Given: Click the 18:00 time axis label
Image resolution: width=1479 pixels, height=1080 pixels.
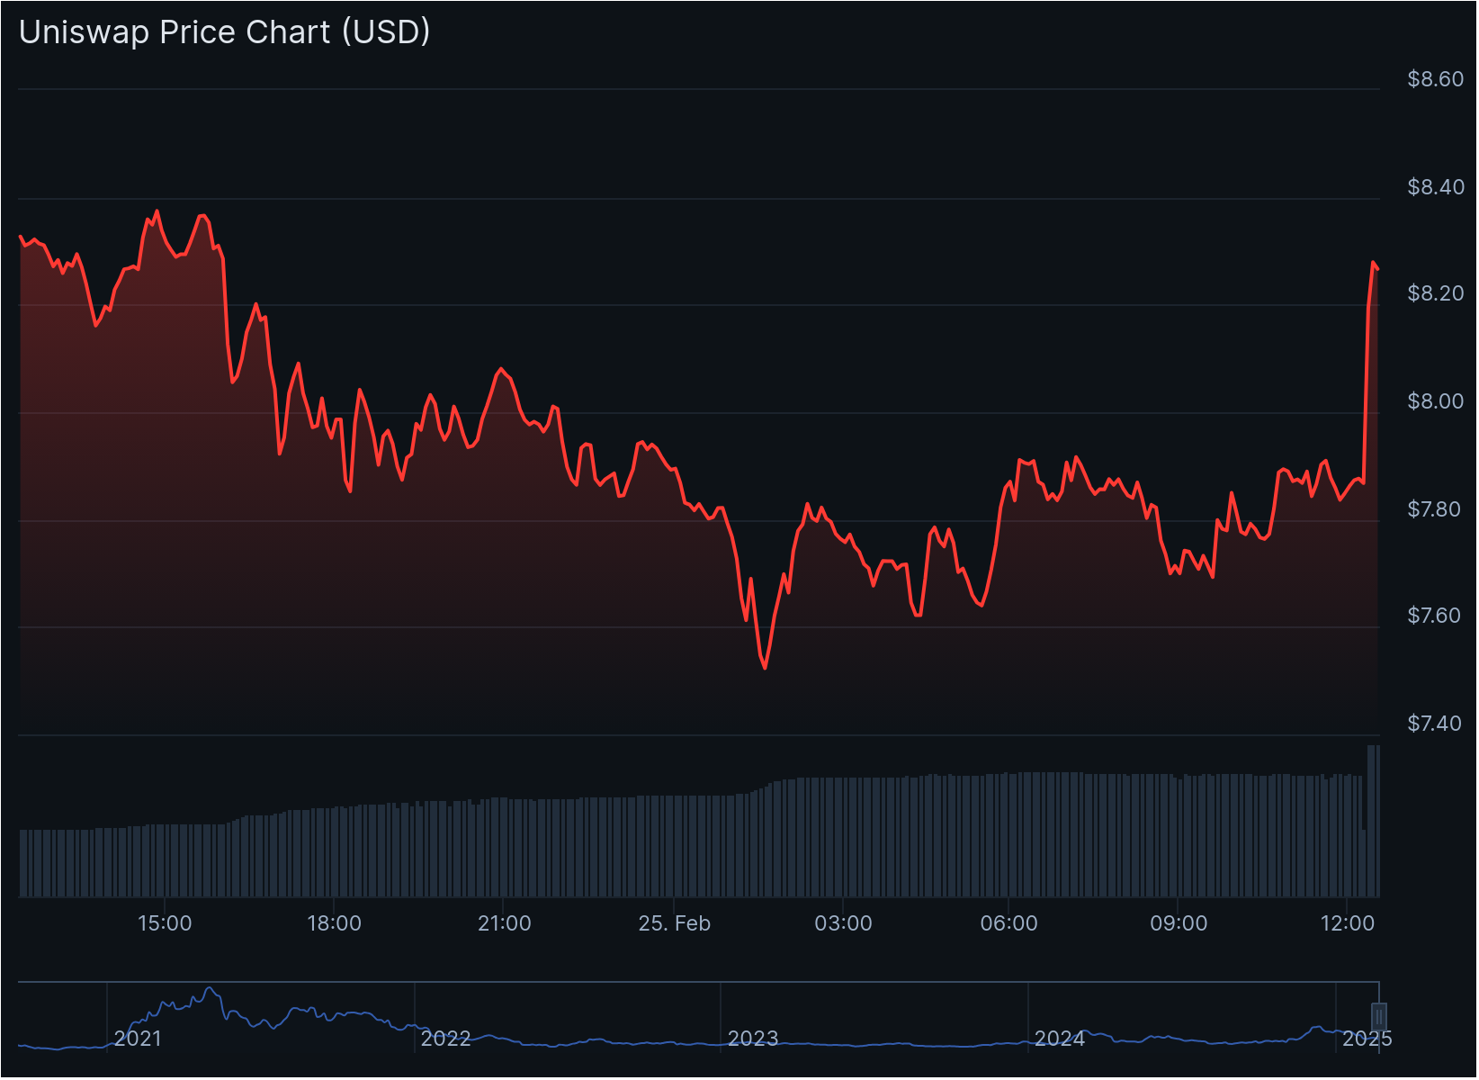Looking at the screenshot, I should (x=334, y=923).
